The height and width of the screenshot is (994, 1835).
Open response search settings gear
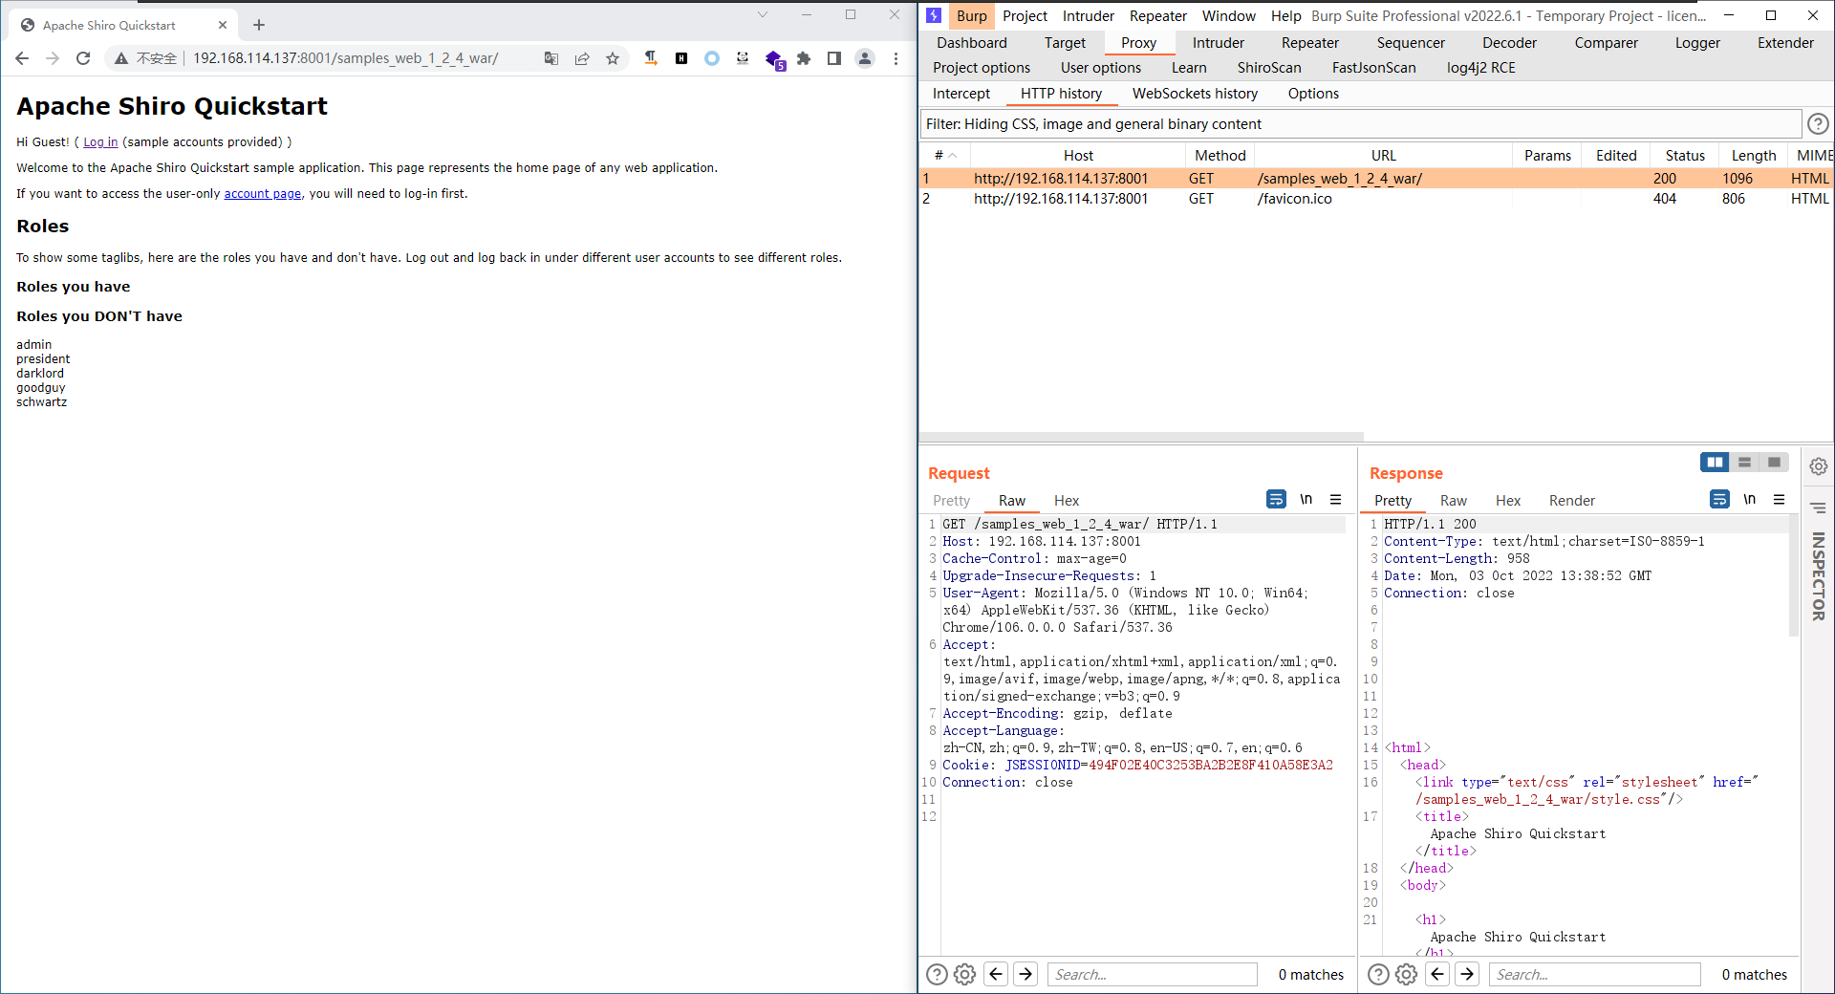1407,974
